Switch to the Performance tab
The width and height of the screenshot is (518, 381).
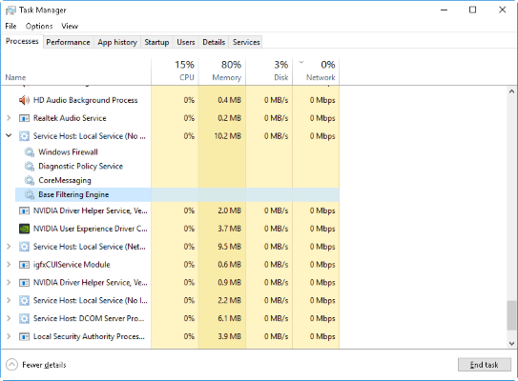68,42
